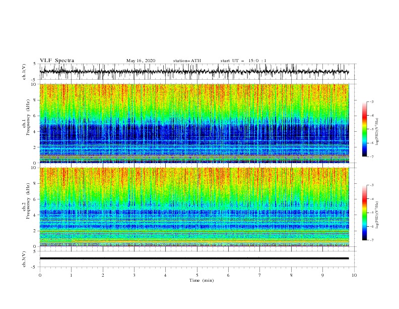This screenshot has width=399, height=309.
Task: Click the ch.1 PSD colour bar
Action: 364,129
